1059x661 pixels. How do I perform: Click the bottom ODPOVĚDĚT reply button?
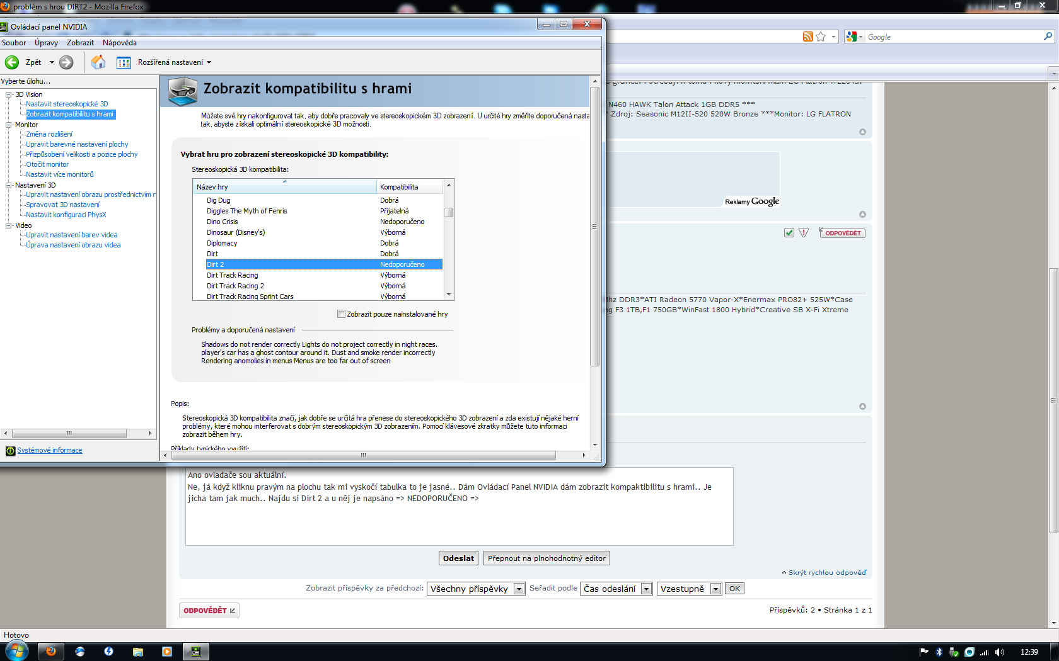coord(209,611)
